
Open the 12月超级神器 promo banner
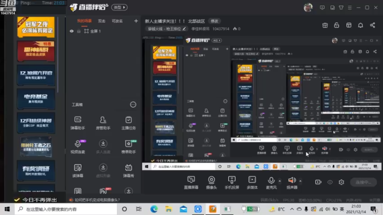coord(36,123)
